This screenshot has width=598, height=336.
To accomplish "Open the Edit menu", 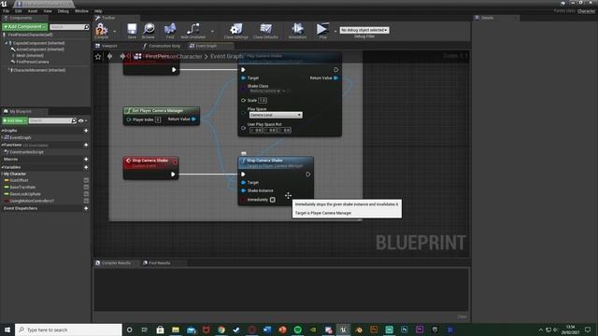I will pyautogui.click(x=19, y=11).
